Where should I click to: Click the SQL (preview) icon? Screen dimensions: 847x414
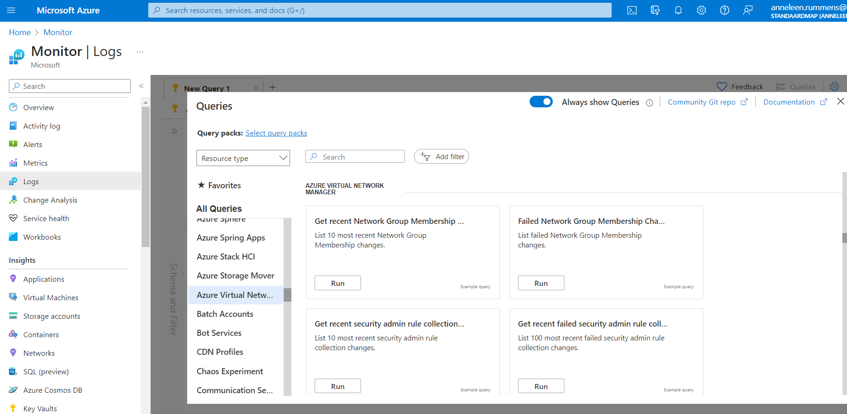click(13, 371)
